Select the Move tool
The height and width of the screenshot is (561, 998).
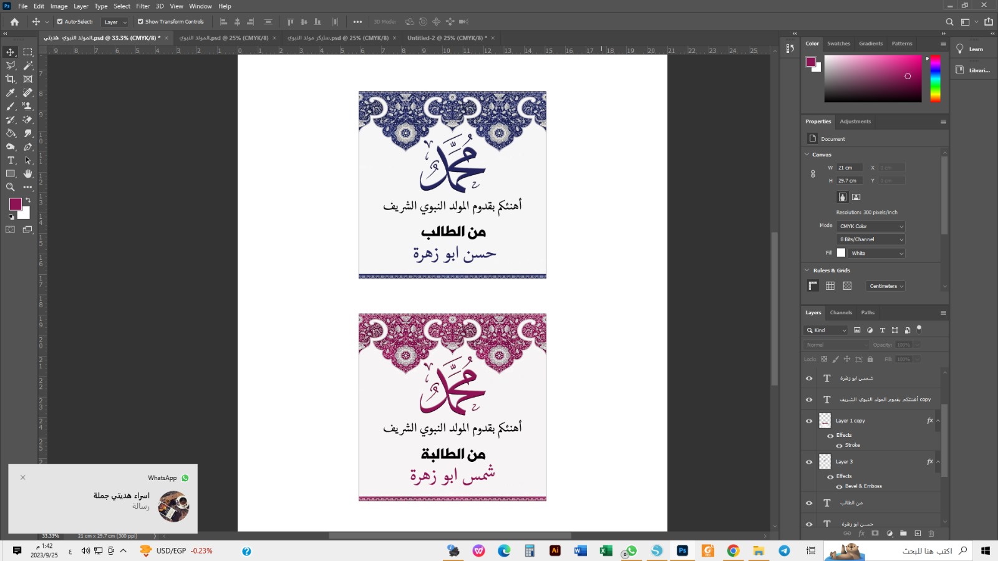[11, 52]
